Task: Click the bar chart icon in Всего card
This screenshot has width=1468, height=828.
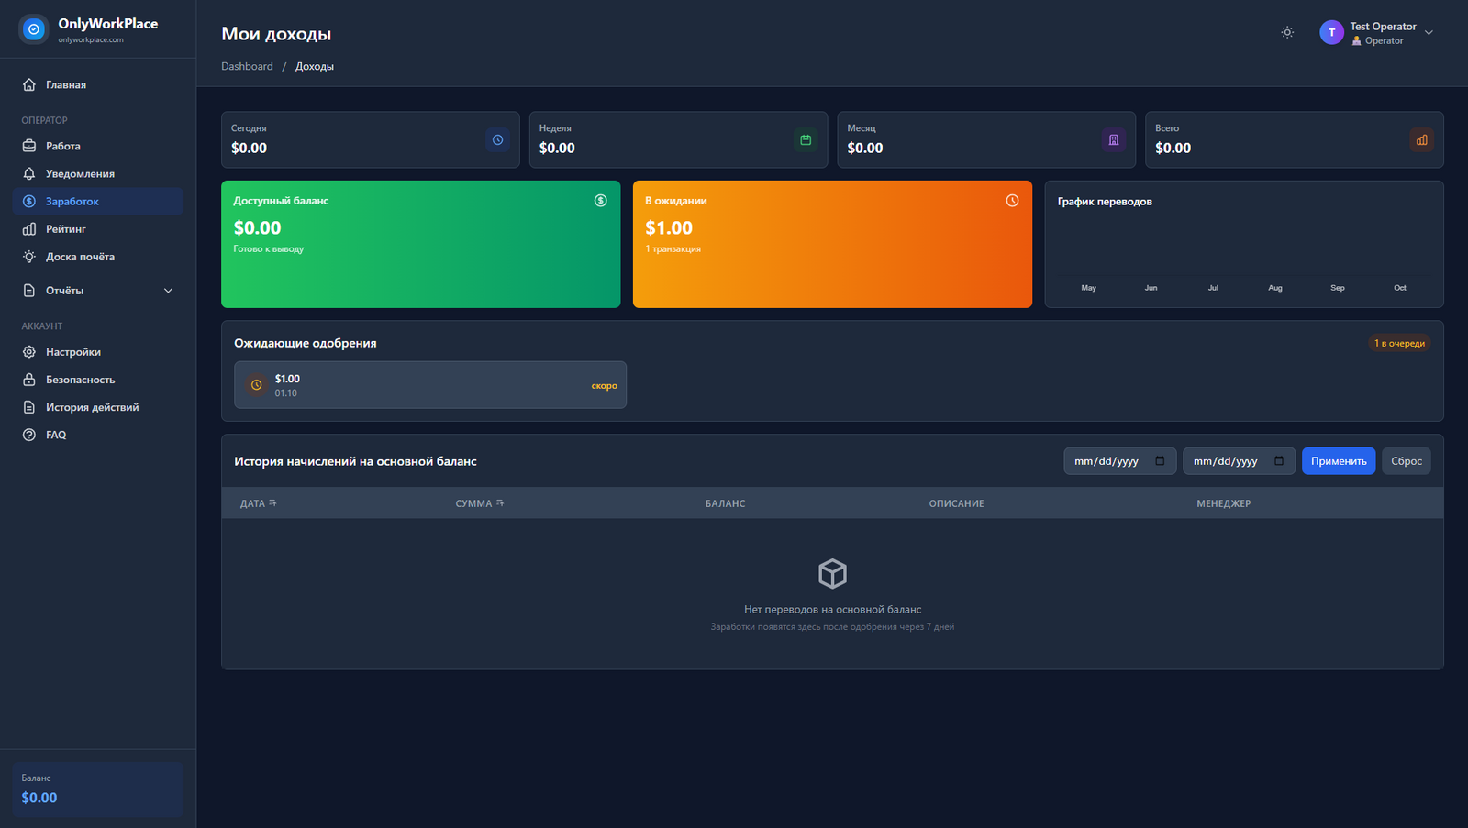Action: click(x=1421, y=140)
